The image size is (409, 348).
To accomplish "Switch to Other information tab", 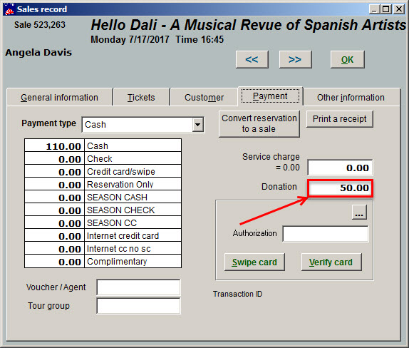I will pos(351,98).
